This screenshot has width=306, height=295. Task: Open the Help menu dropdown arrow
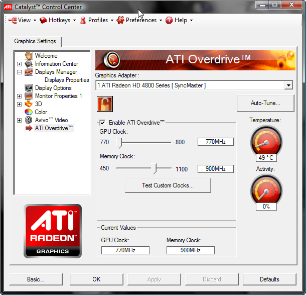click(191, 20)
